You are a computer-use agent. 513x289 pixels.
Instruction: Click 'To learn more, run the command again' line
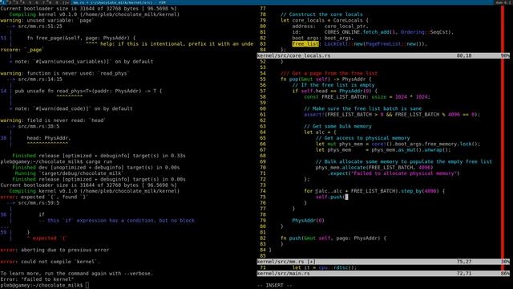(x=77, y=274)
